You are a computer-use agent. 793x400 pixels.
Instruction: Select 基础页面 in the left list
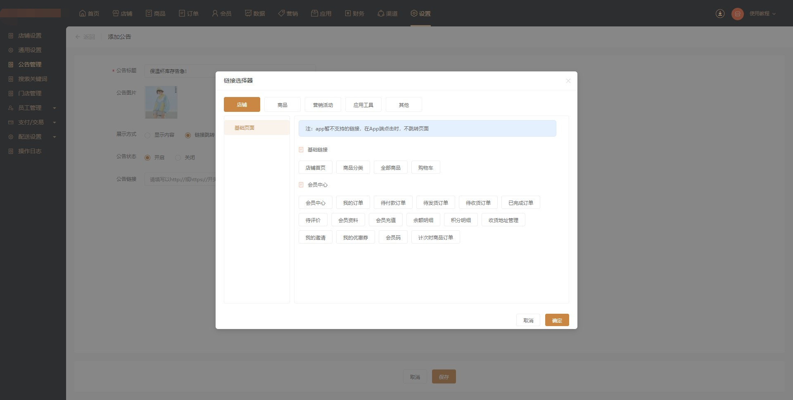click(x=256, y=128)
